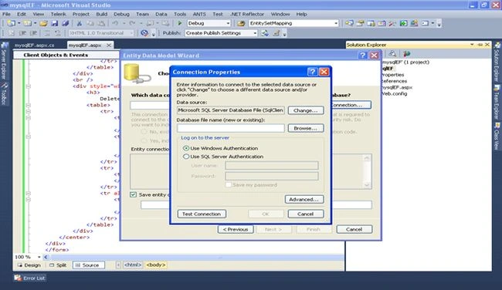Click the Start Page red tools icon

392,23
